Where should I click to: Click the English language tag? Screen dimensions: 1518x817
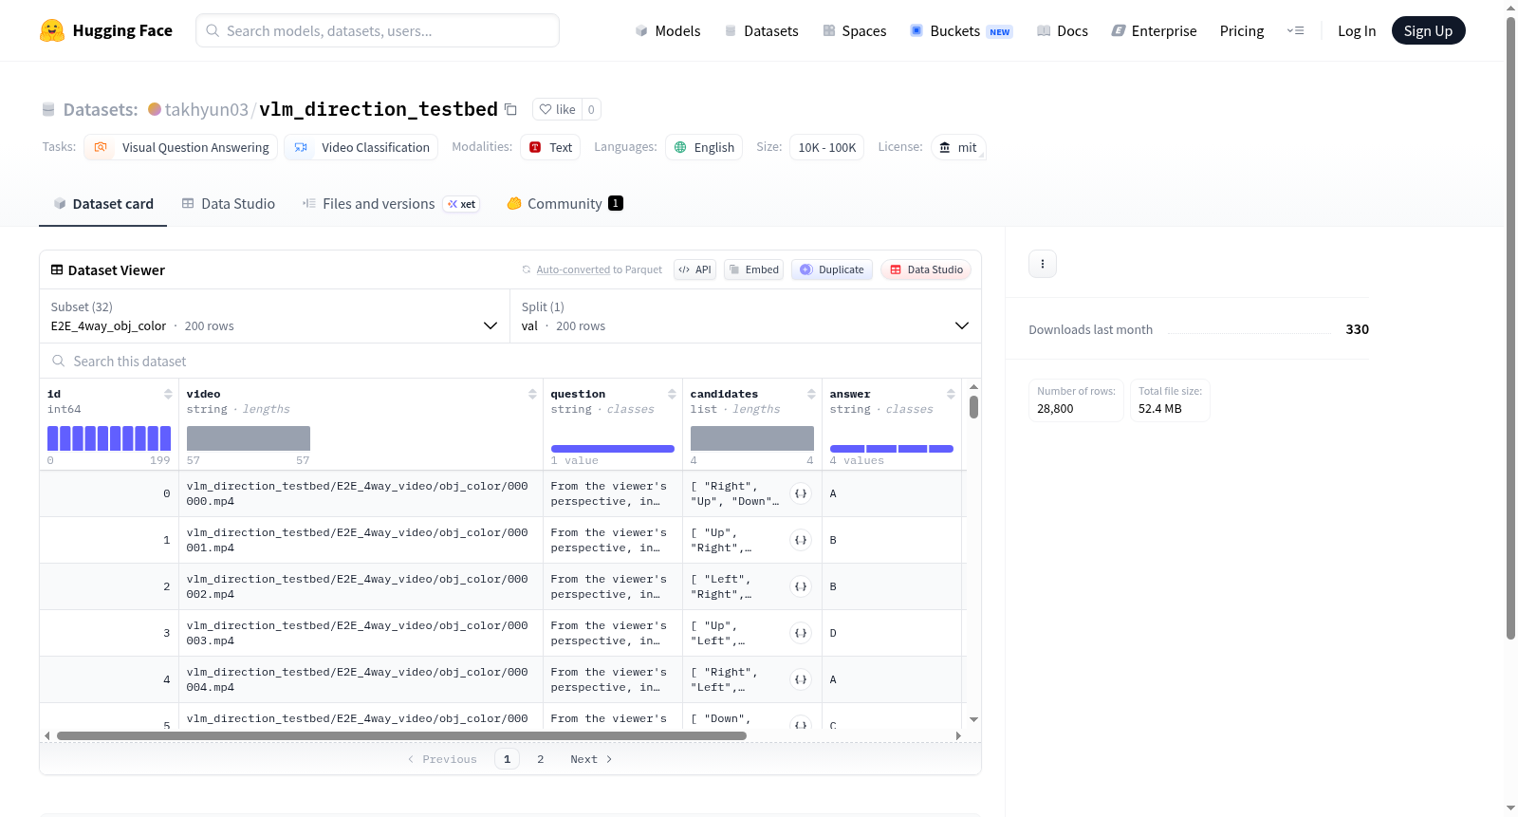coord(704,147)
